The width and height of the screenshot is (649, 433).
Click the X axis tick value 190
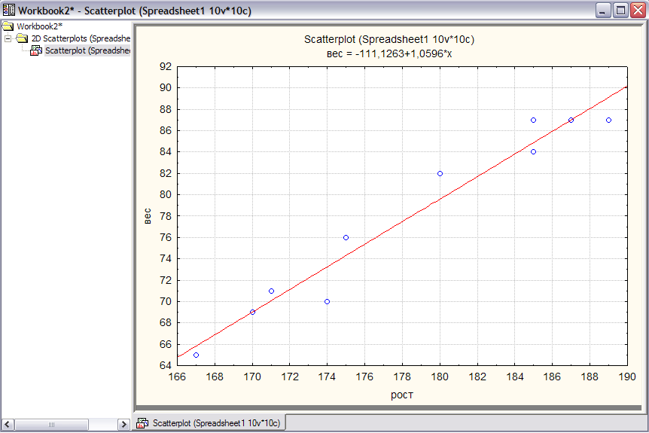click(x=627, y=377)
